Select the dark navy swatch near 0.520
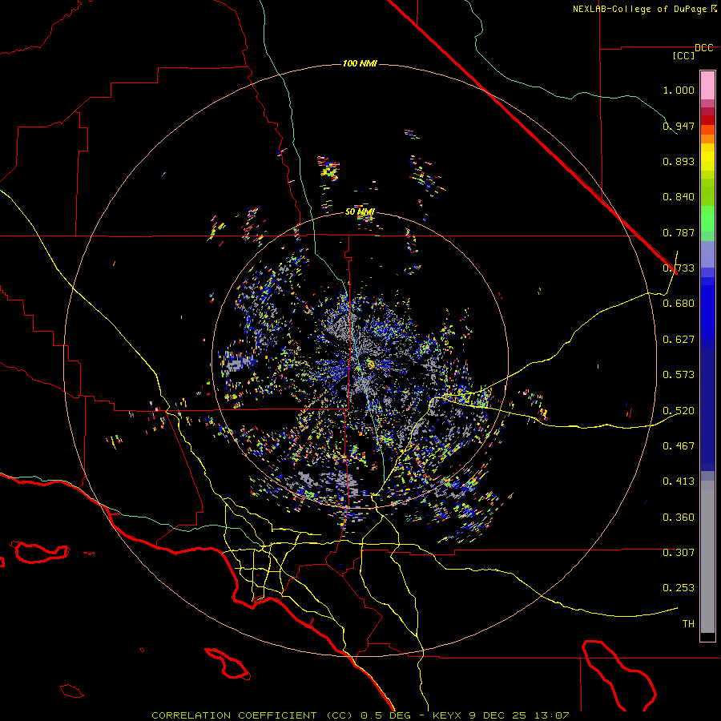The width and height of the screenshot is (721, 721). pos(707,409)
